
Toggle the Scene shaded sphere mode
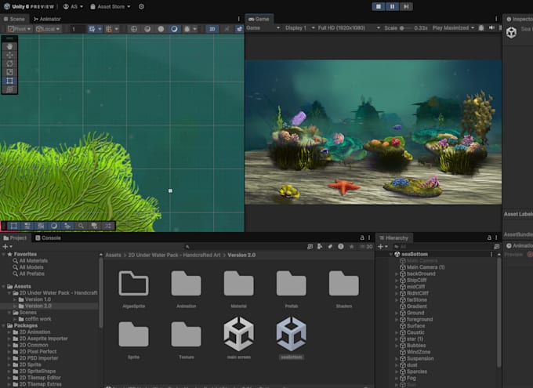tap(161, 29)
